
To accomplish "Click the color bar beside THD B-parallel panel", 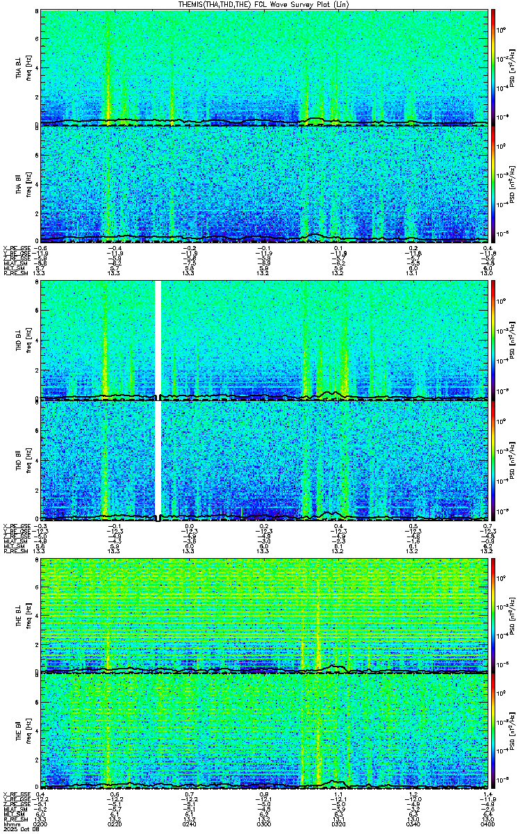I will (x=493, y=459).
